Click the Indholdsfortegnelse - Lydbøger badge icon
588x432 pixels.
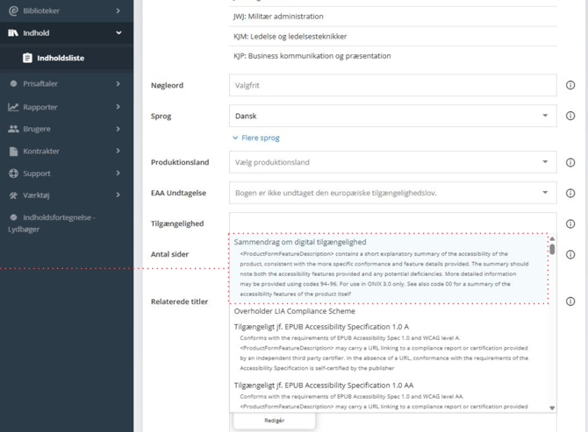click(x=13, y=217)
